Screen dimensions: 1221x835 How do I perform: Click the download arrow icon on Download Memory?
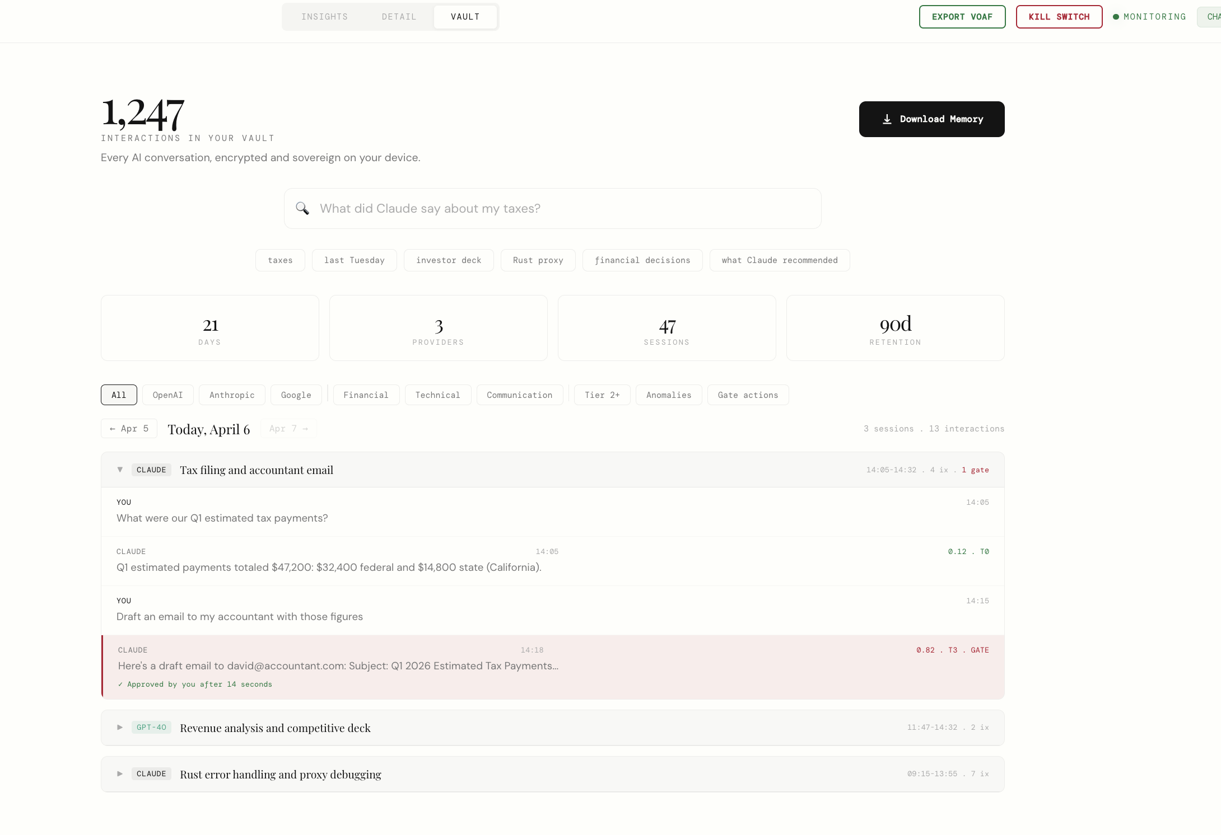coord(887,119)
